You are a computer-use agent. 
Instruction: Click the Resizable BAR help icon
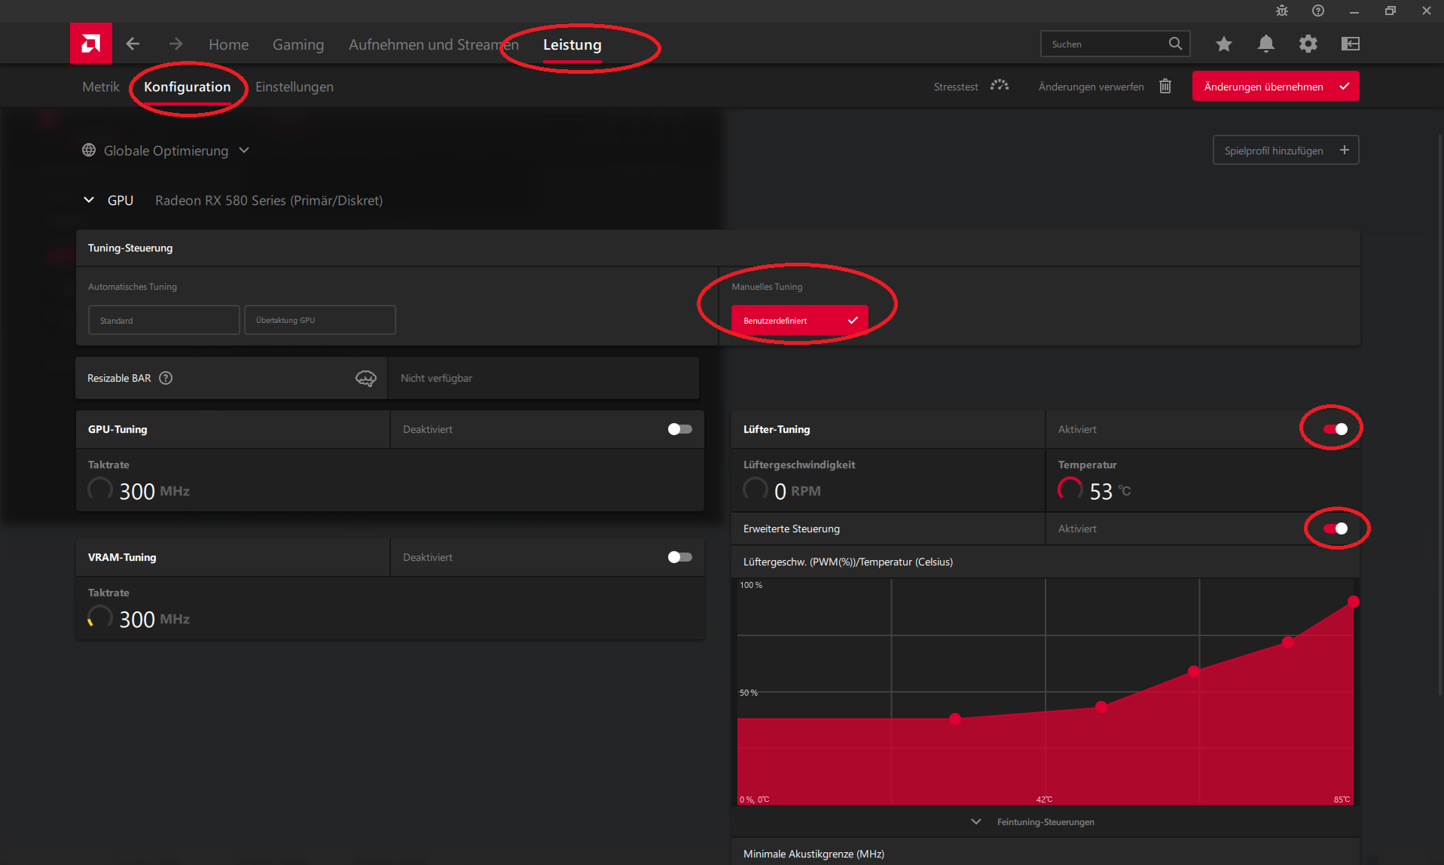166,378
